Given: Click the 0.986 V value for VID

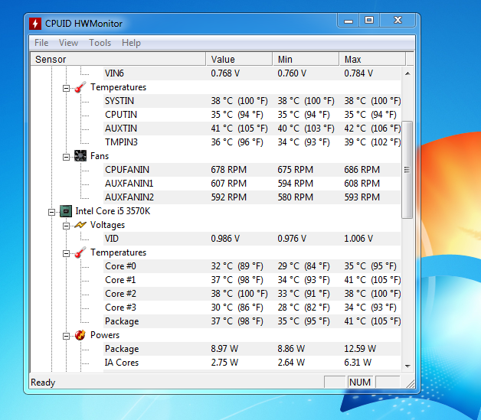Looking at the screenshot, I should pos(225,239).
